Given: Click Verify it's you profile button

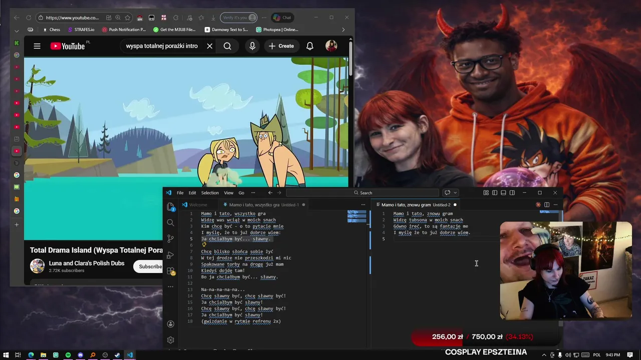Looking at the screenshot, I should (x=238, y=17).
